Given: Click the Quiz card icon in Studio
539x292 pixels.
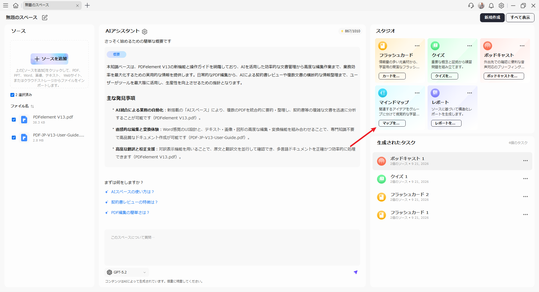Looking at the screenshot, I should coord(435,45).
